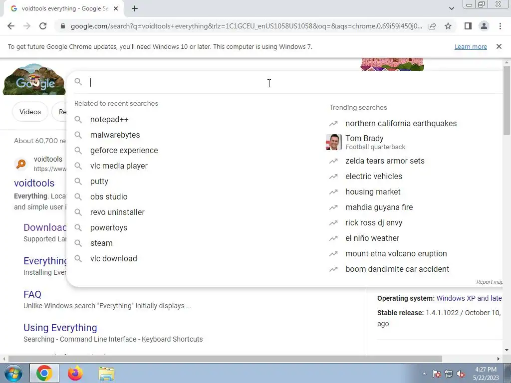Click the Google doodle logo
Viewport: 511px width, 383px height.
[x=34, y=80]
